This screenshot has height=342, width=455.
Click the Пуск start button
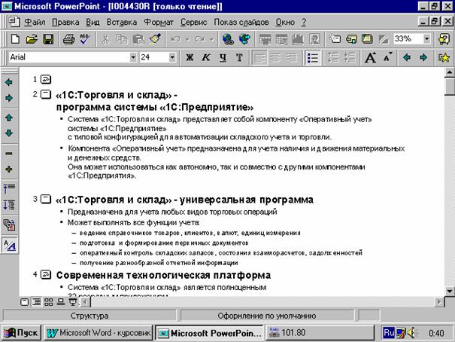(22, 331)
